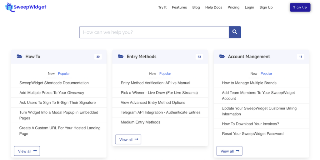Open Turn Widget Into a Modal Popup article
The image size is (320, 160).
point(59,115)
